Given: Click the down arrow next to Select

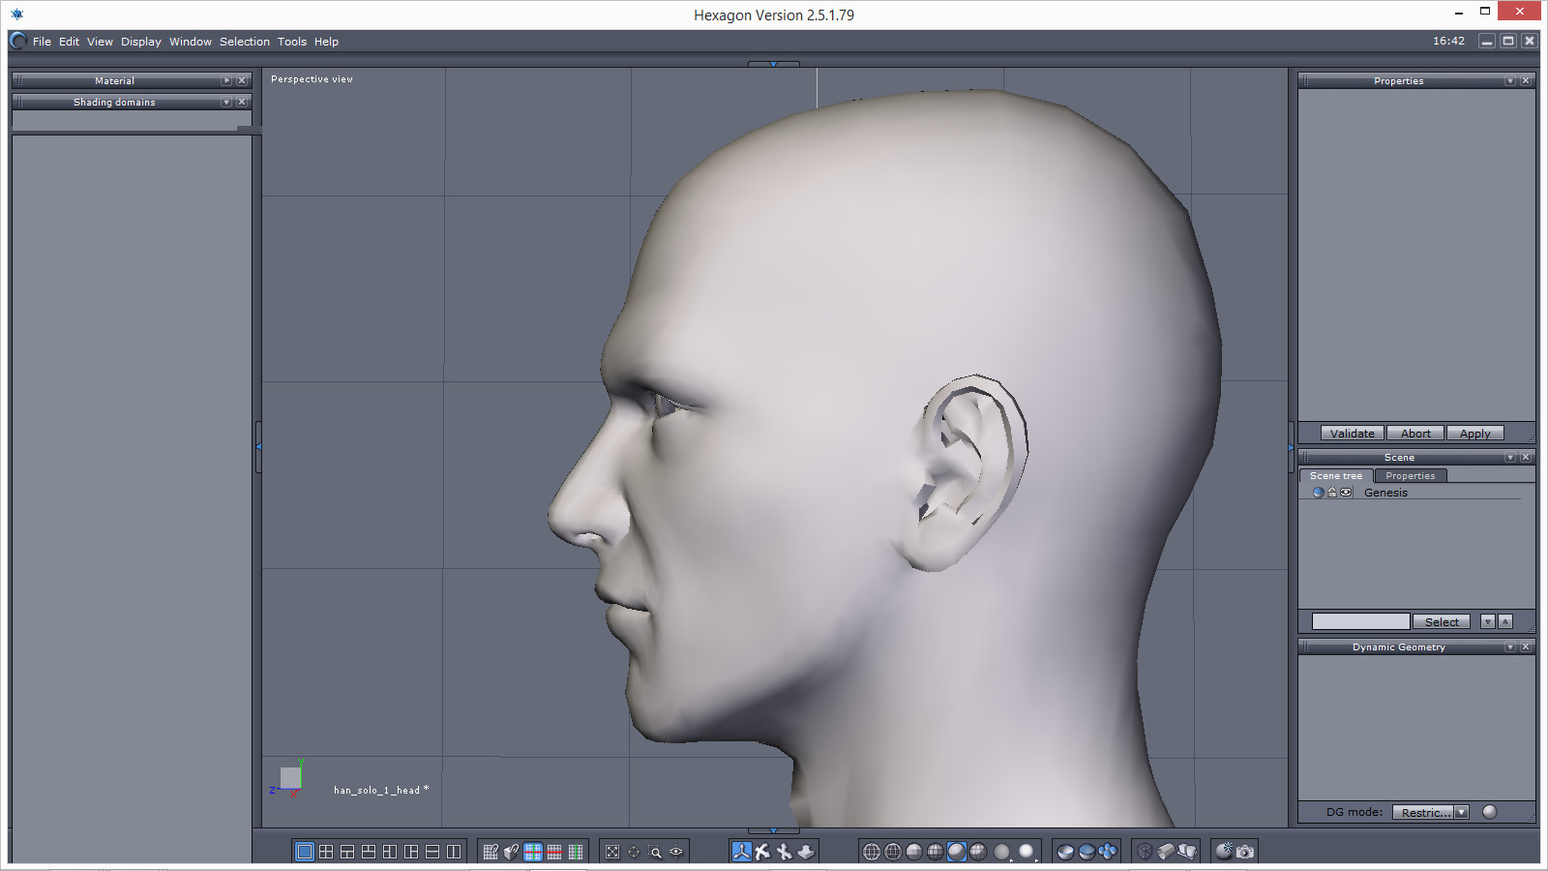Looking at the screenshot, I should pos(1488,622).
